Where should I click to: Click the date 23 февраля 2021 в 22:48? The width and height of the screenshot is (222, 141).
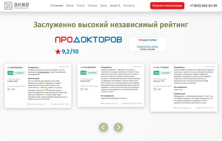132,103
